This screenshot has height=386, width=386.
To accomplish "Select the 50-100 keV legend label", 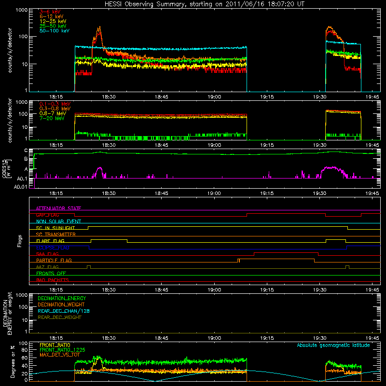I will [x=55, y=31].
